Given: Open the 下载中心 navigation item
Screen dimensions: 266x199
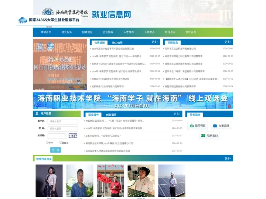Looking at the screenshot, I should click(149, 32).
